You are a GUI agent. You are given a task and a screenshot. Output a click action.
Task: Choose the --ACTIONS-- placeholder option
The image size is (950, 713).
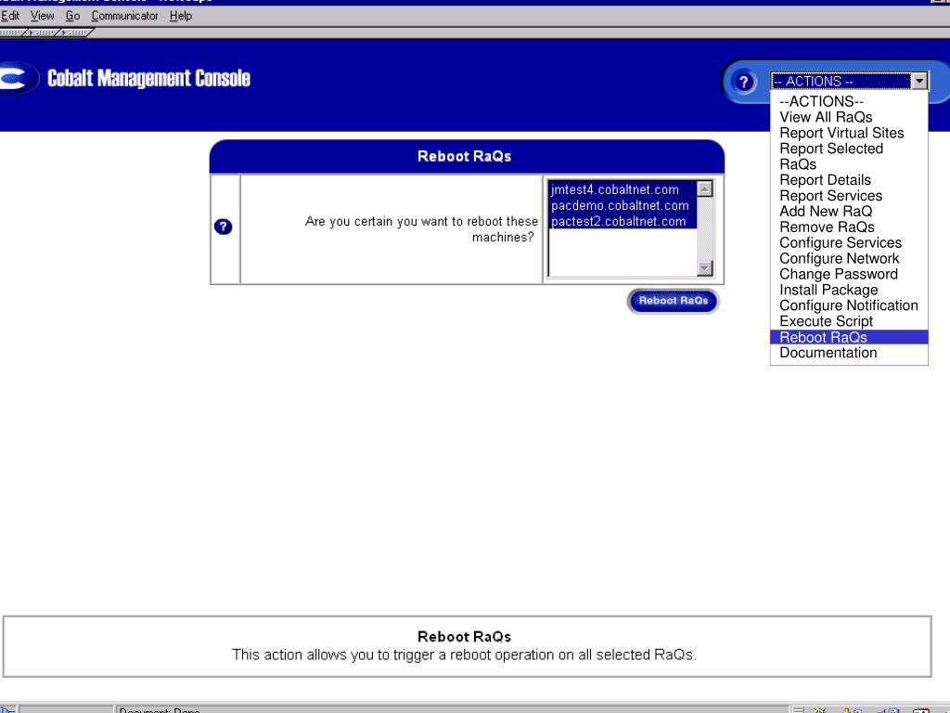[x=849, y=101]
